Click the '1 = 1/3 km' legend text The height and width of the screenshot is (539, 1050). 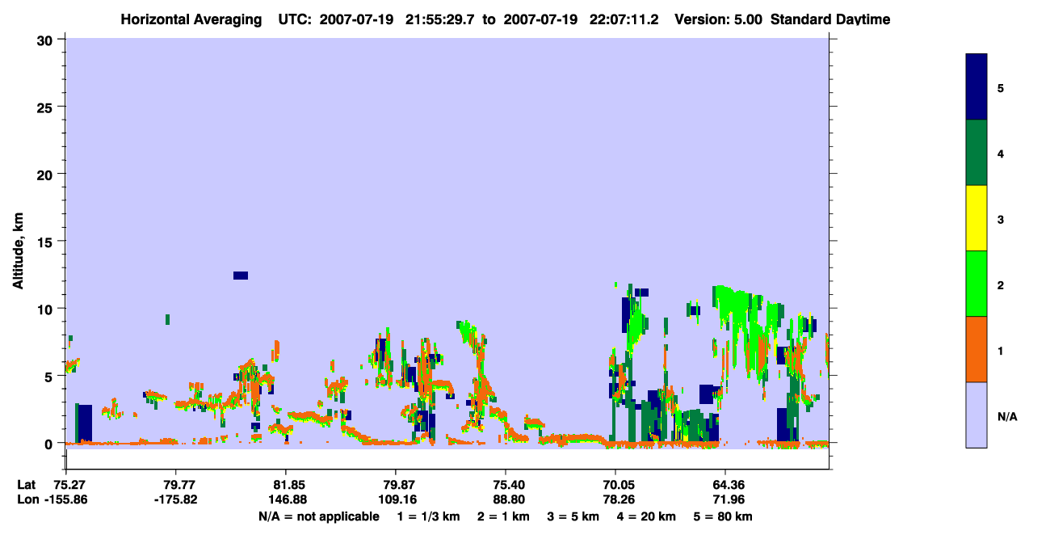(x=430, y=516)
